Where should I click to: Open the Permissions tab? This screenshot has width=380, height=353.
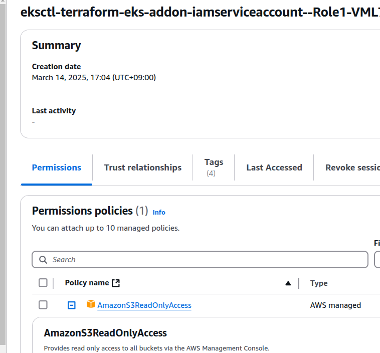coord(57,167)
